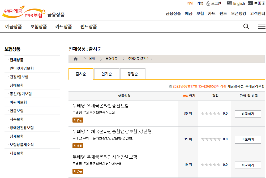Open product title 무배당 우체국온라인치매간병보험

[105, 157]
